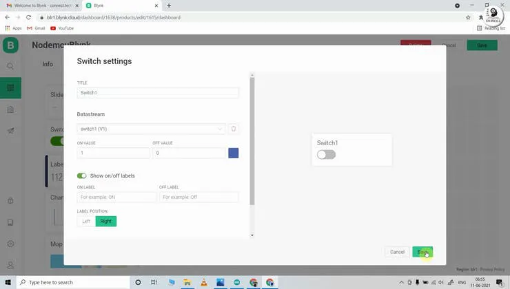The width and height of the screenshot is (510, 289).
Task: Click the browser address bar URL
Action: [114, 17]
